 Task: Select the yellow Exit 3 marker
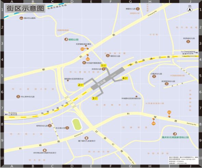[94, 98]
